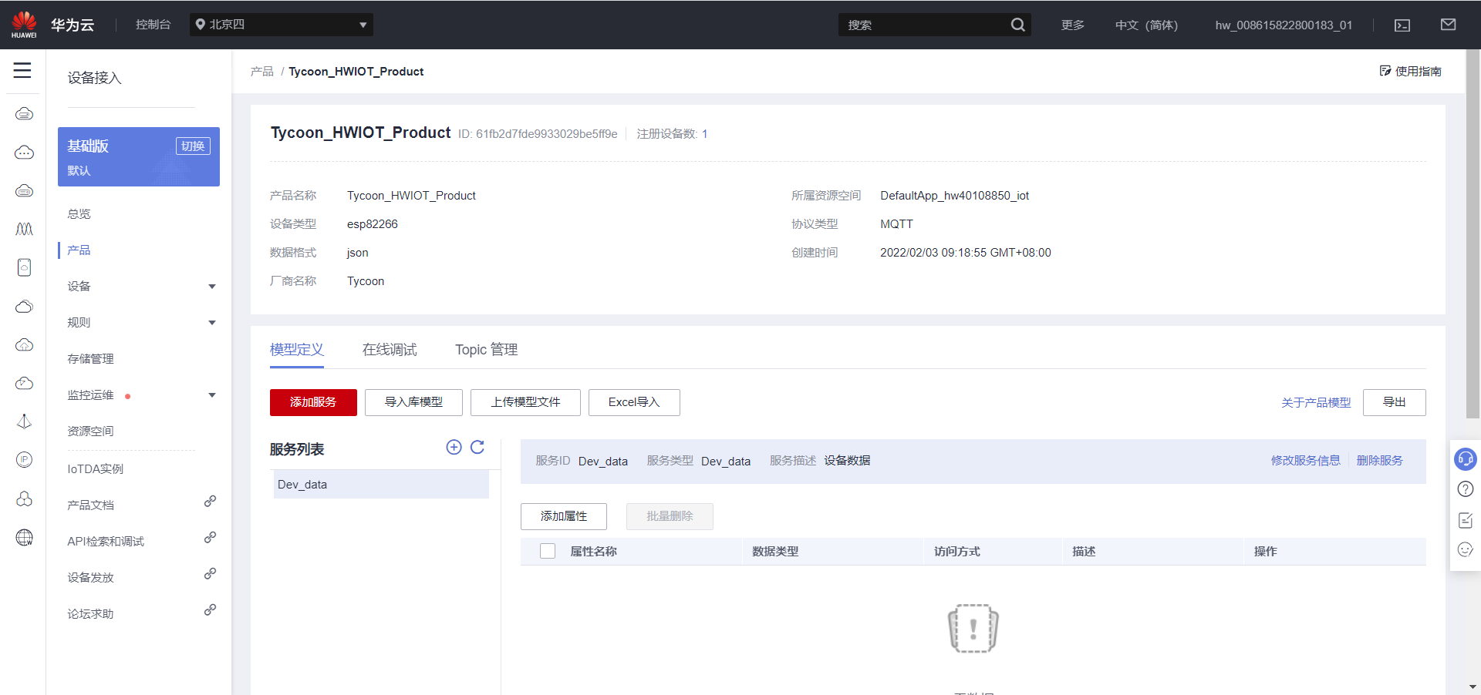Select Dev_data in the service list

[381, 485]
